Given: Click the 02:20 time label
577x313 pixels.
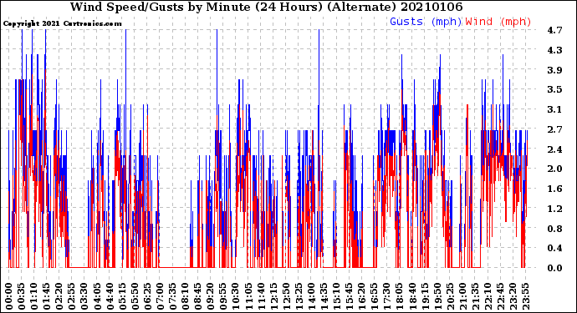Looking at the screenshot, I should (59, 296).
